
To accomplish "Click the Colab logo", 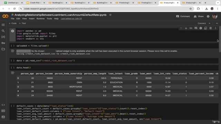I will coord(6,16).
